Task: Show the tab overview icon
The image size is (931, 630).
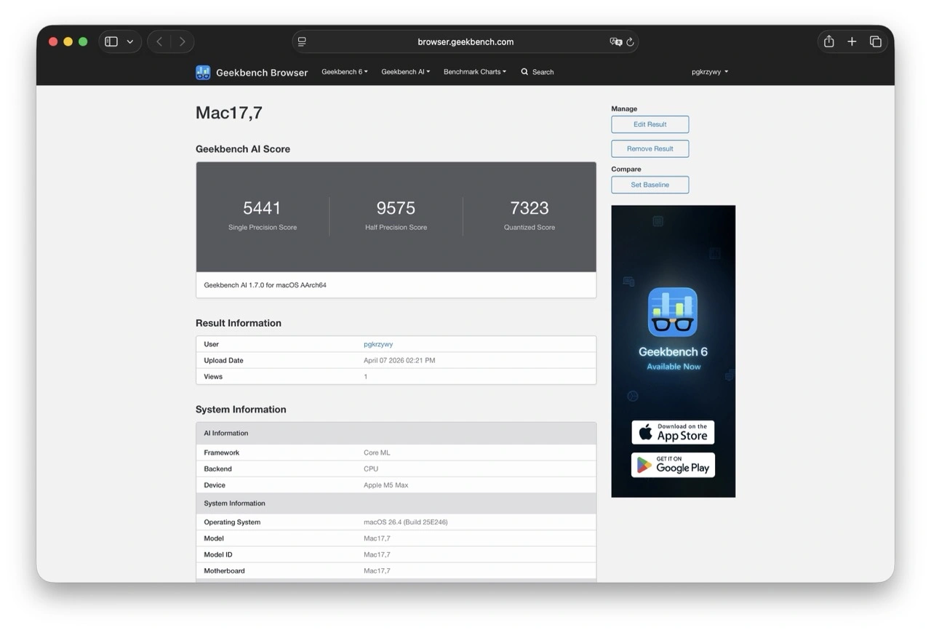Action: click(876, 41)
